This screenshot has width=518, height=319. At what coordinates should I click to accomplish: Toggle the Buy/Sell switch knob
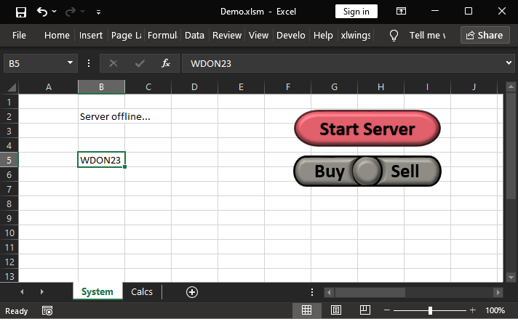[367, 171]
